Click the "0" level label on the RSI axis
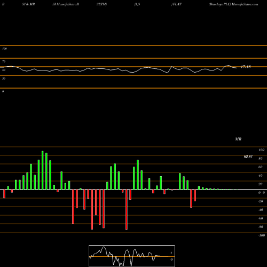 tap(3, 91)
